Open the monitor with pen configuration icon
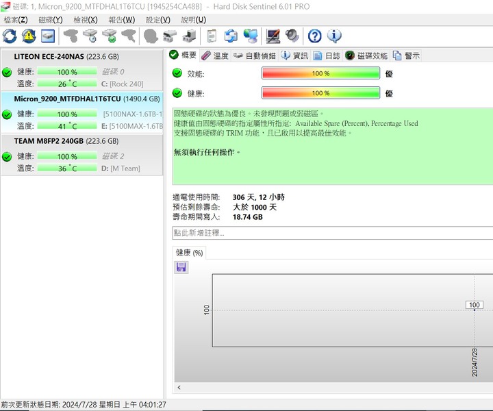Screen dimensions: 493x411 [x=273, y=36]
